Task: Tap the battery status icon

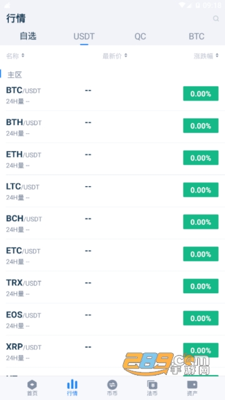Action: click(x=197, y=5)
